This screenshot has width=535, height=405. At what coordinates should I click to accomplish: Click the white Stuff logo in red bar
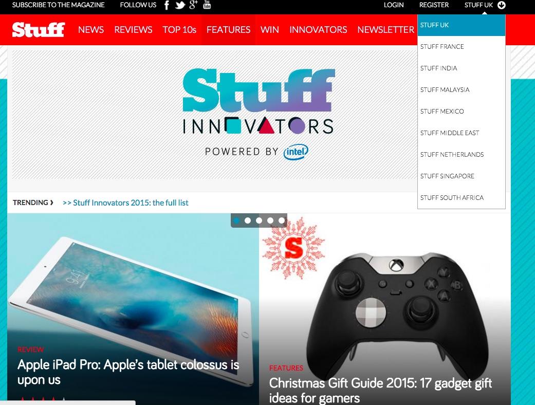click(x=38, y=30)
